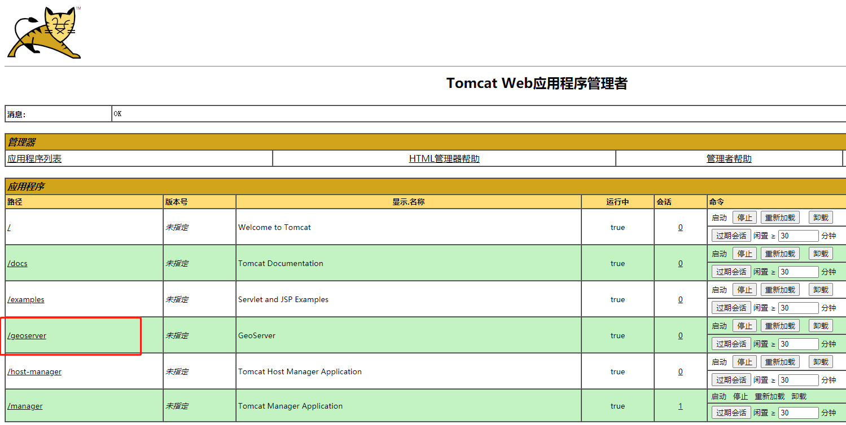Open HTML管理器帮助 documentation
This screenshot has width=846, height=425.
click(x=444, y=158)
